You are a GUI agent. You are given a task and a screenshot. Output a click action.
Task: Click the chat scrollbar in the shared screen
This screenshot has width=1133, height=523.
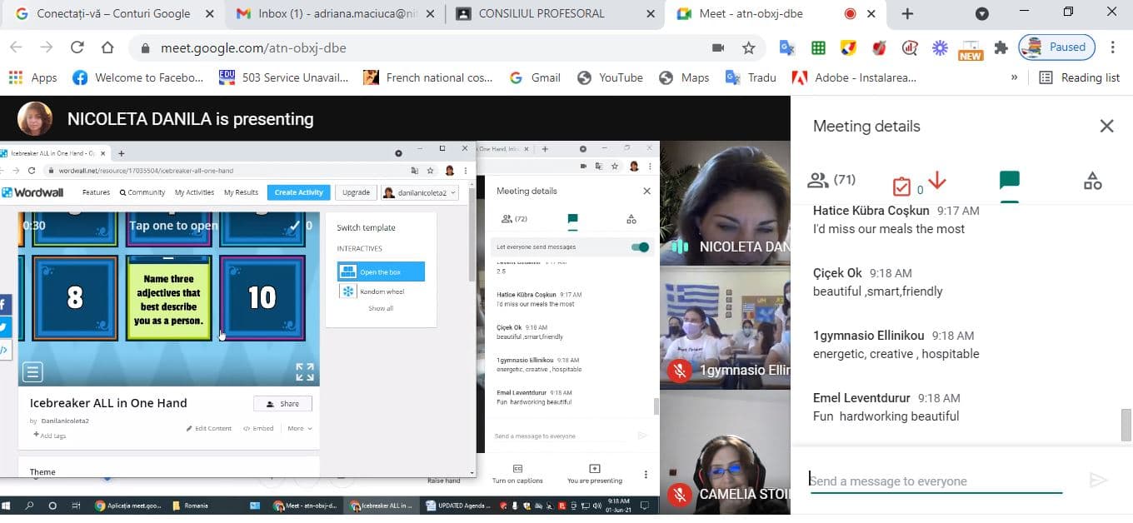point(656,406)
